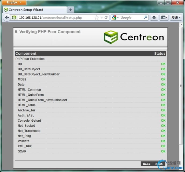The image size is (185, 172).
Task: Click the DB_DataObject_FormBuilder component name
Action: pyautogui.click(x=39, y=74)
